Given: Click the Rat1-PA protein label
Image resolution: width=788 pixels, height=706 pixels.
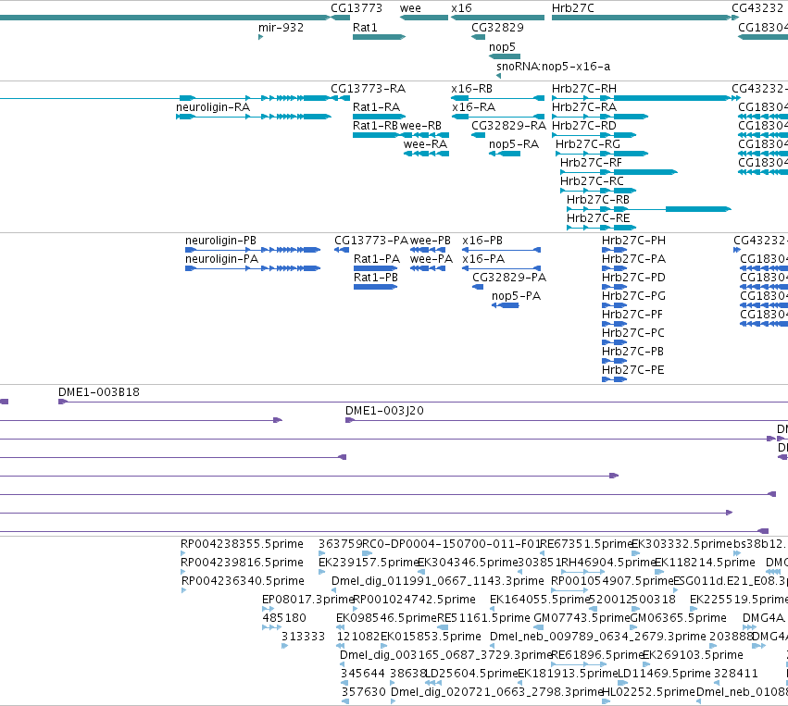Looking at the screenshot, I should point(377,260).
